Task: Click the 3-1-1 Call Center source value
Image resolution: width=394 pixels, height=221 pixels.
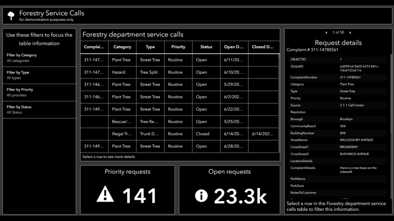Action: click(x=352, y=106)
